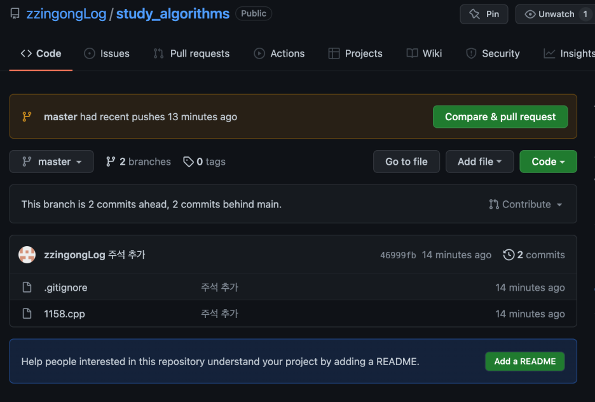The height and width of the screenshot is (402, 595).
Task: Pin this repository with the Pin button
Action: pyautogui.click(x=484, y=14)
